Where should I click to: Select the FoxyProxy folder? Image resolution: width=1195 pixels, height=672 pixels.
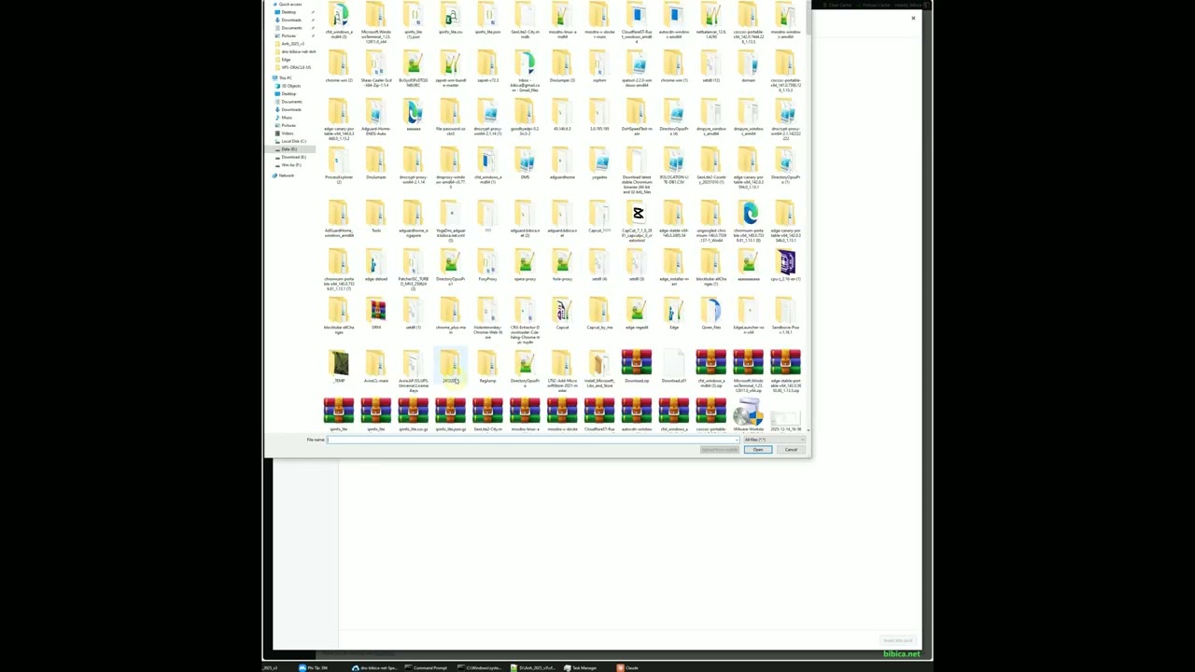tap(487, 265)
